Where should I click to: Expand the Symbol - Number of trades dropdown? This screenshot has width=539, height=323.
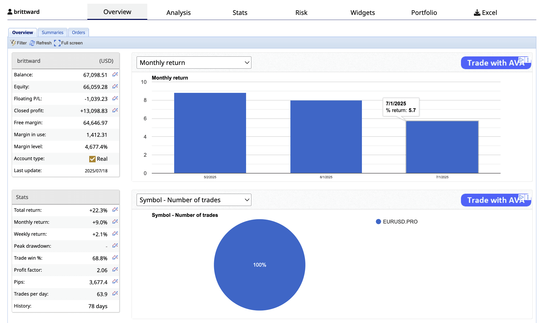(x=194, y=200)
